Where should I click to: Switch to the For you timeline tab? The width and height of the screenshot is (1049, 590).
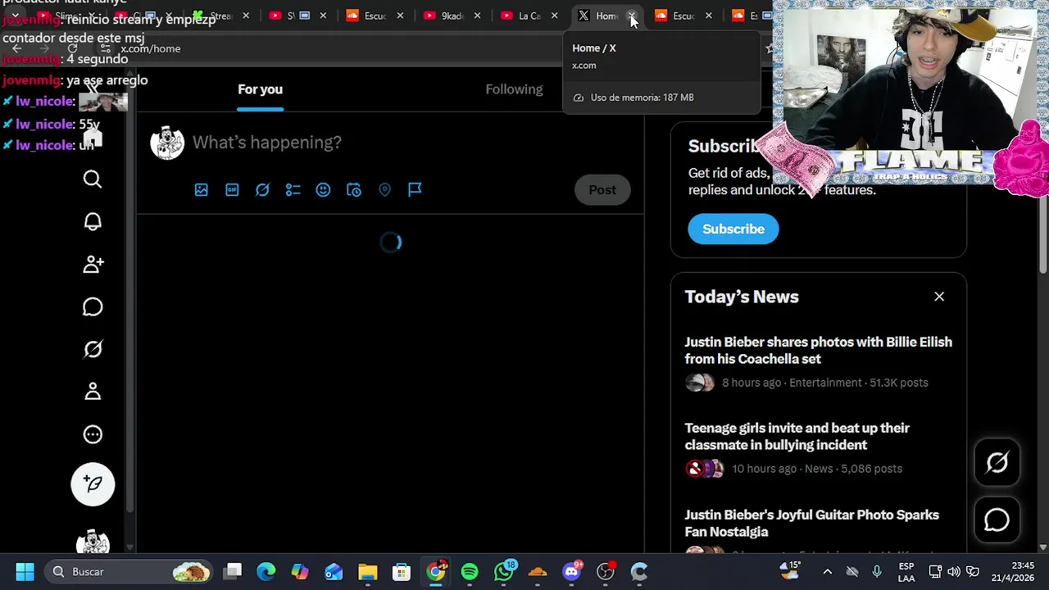[260, 89]
